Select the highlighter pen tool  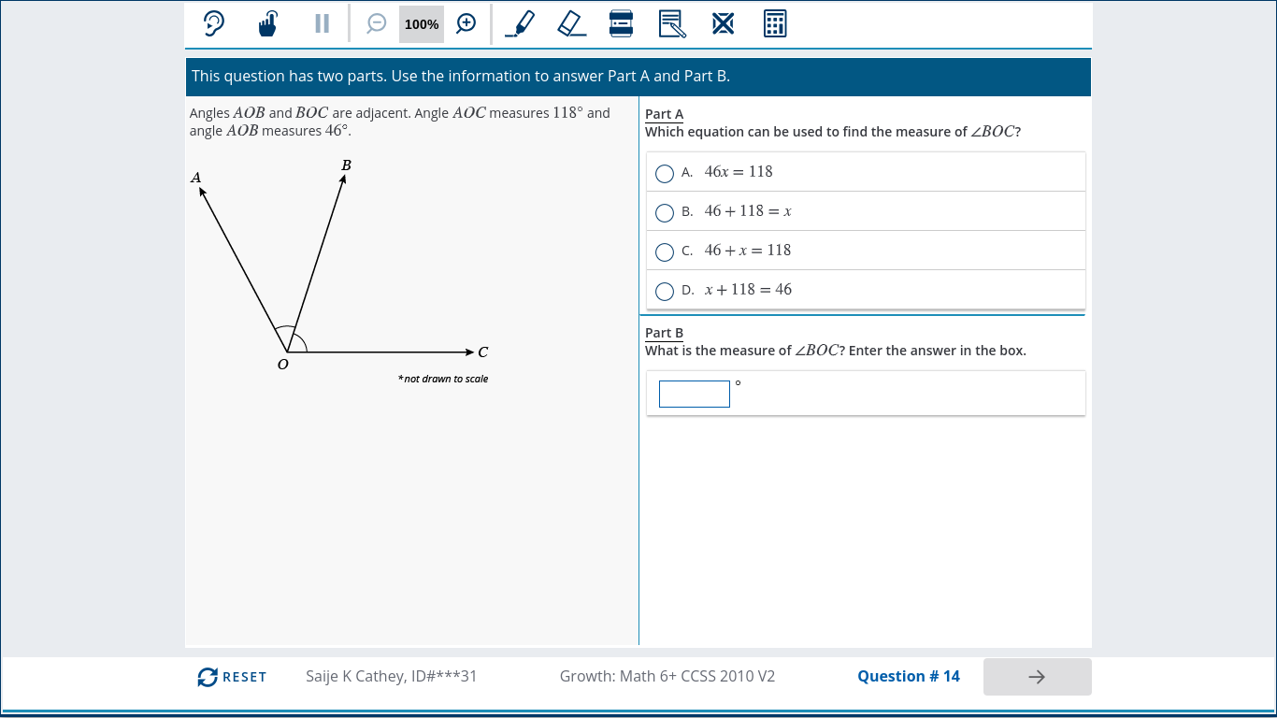(x=520, y=23)
